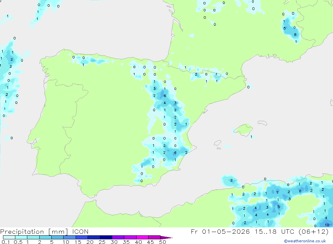
Task: Click the '35' legend scale label
Action: tap(126, 242)
